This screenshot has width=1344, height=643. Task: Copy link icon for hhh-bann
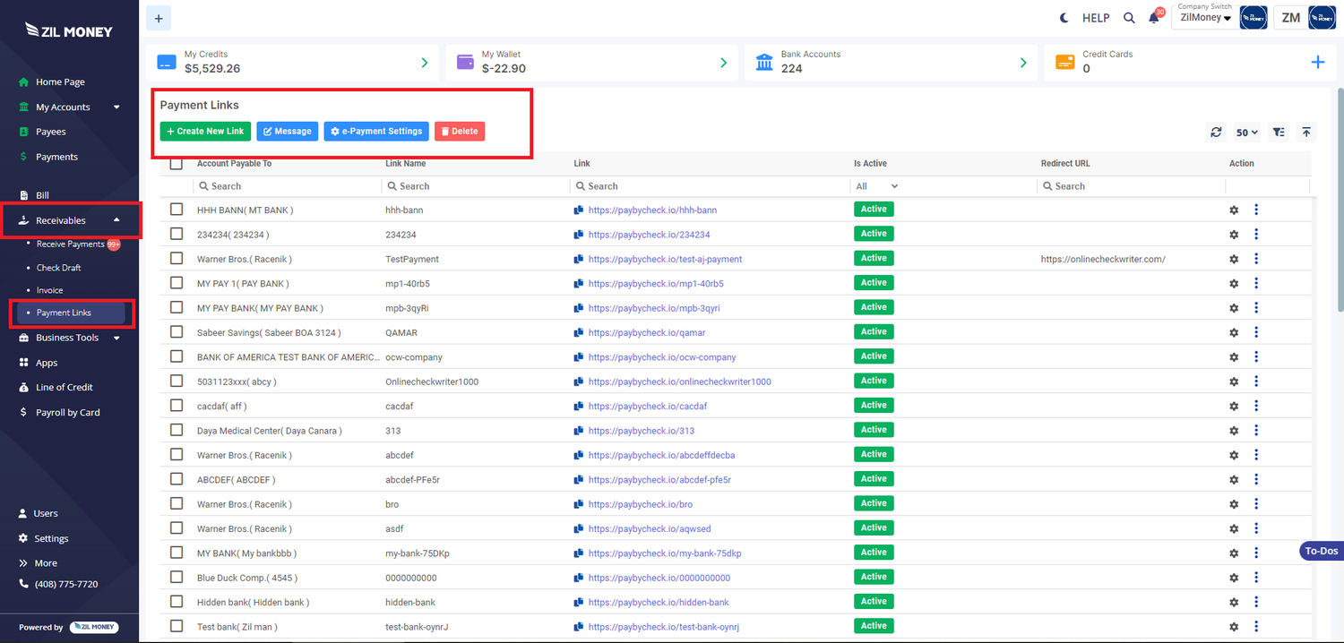[579, 210]
